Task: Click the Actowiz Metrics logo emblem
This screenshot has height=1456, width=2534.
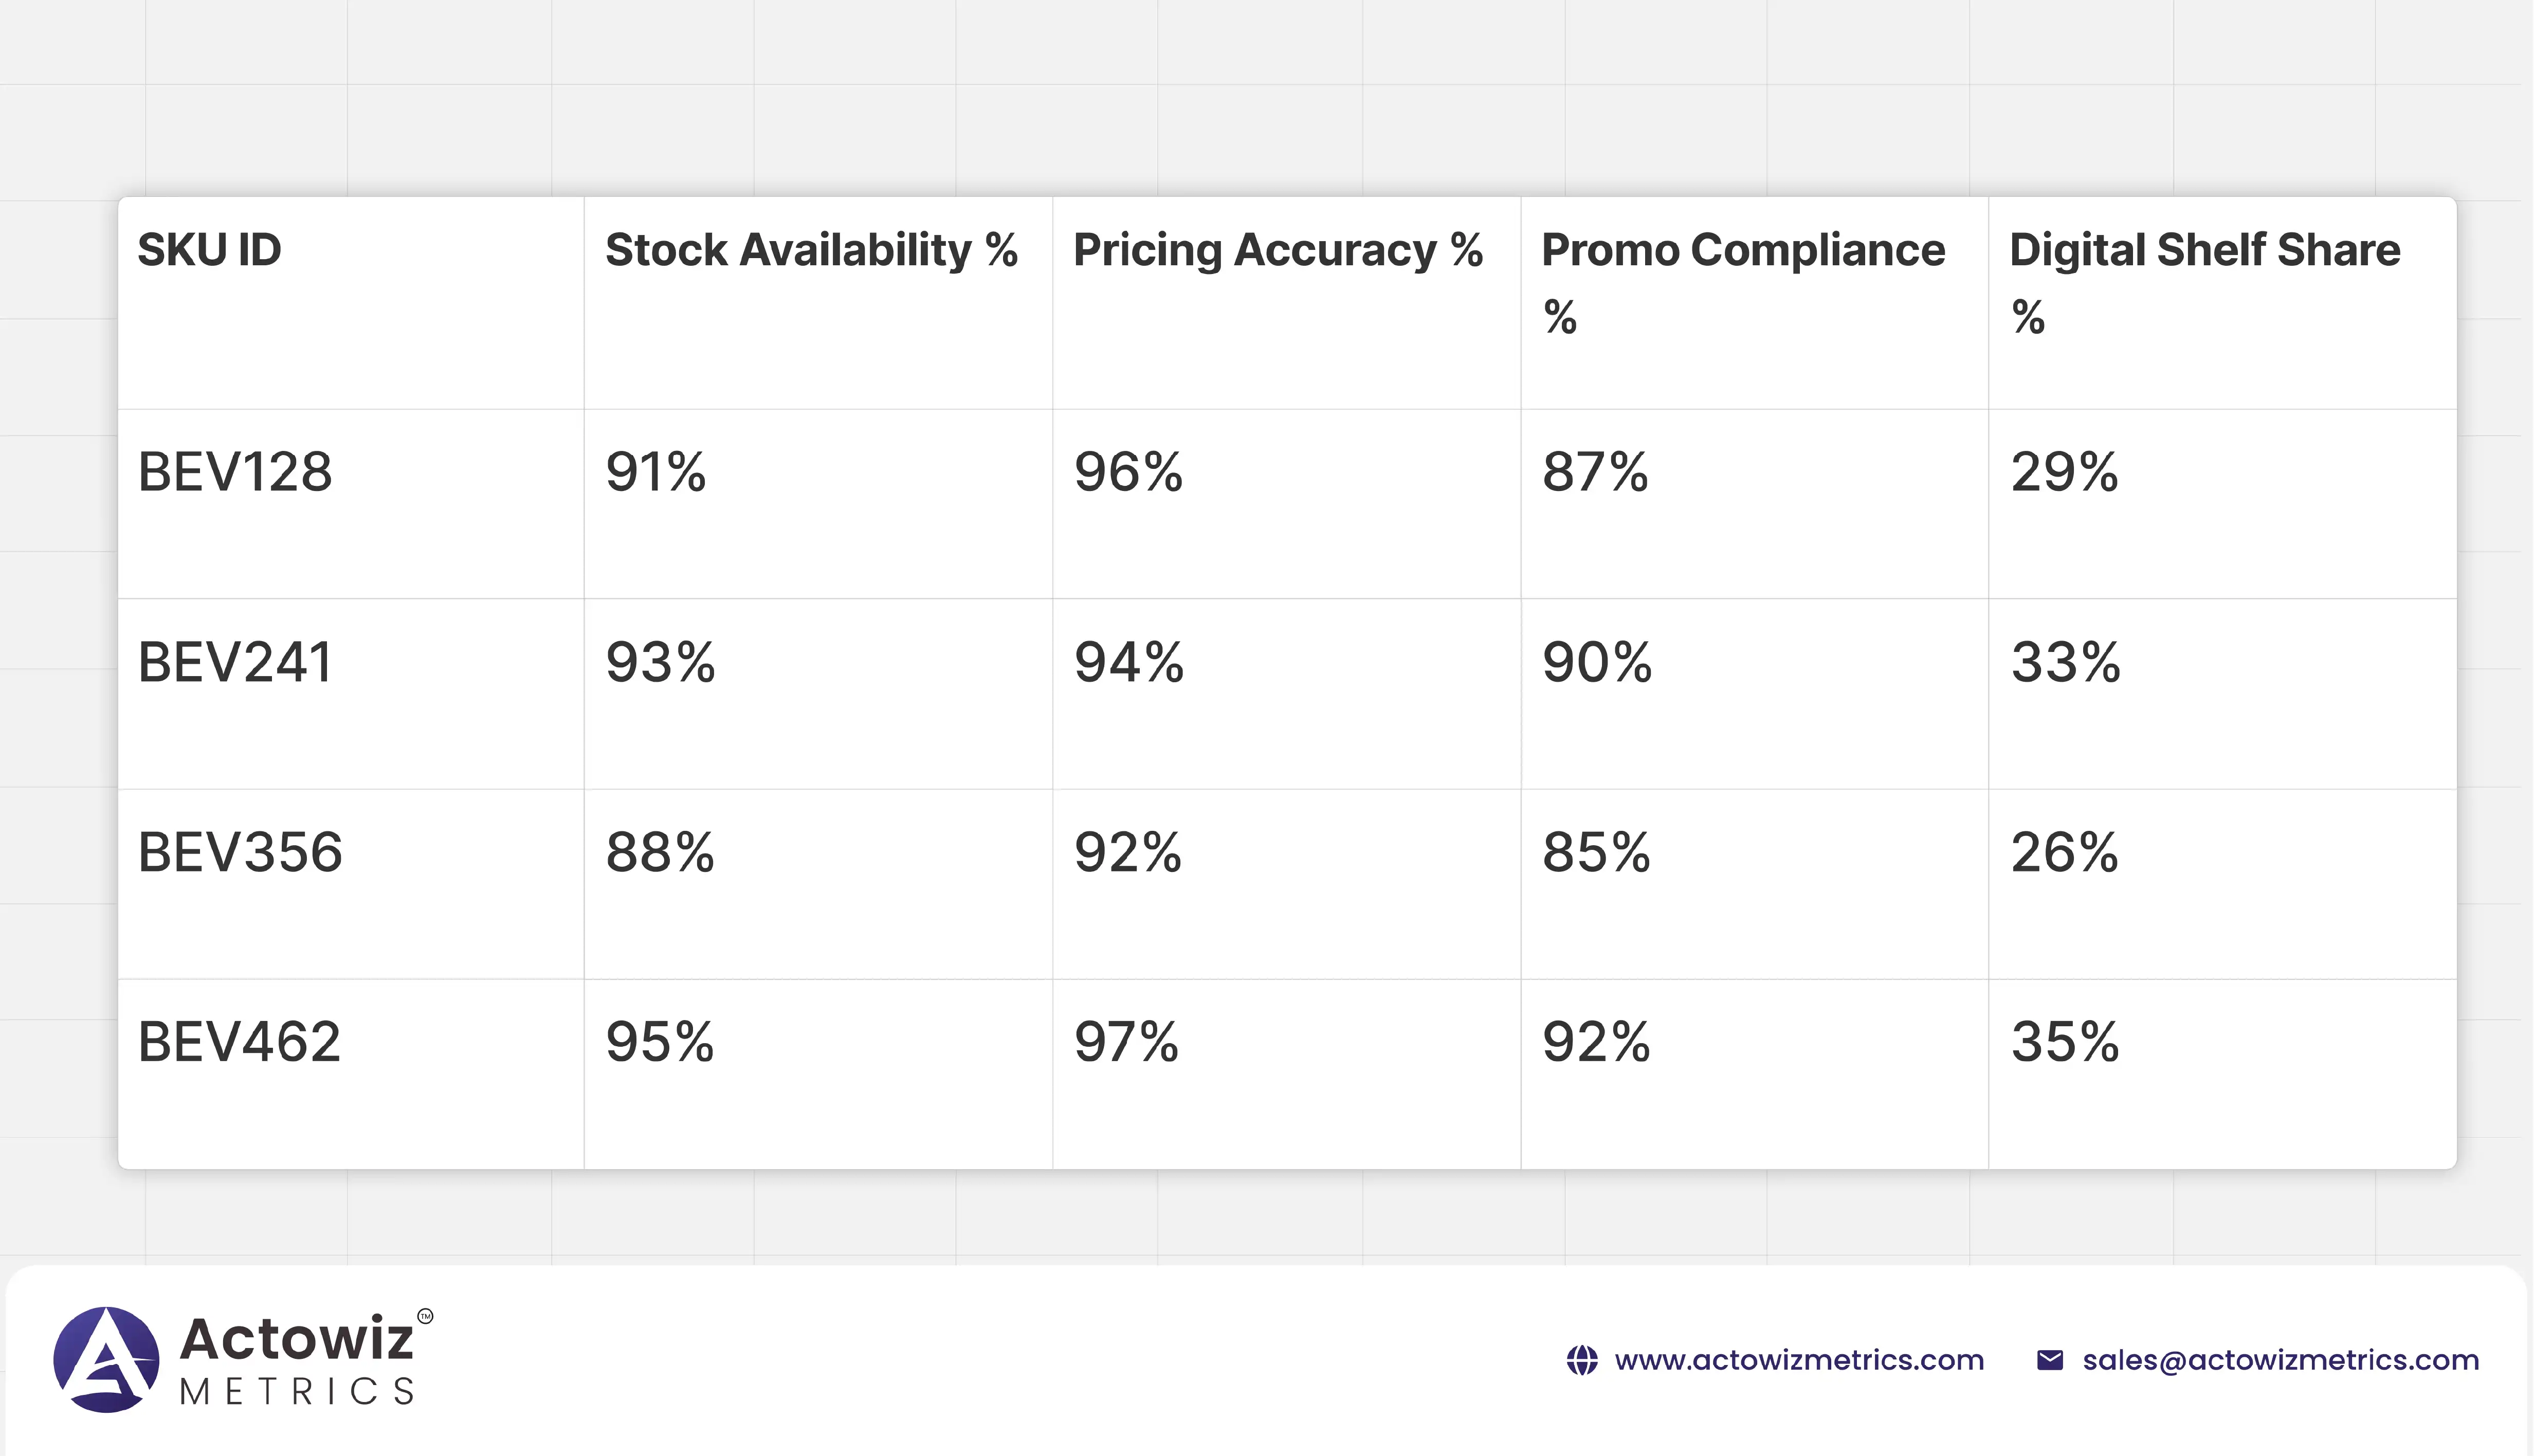Action: pos(106,1359)
